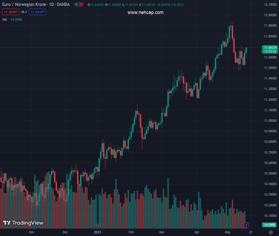Click the purple lightning bolt event icon

pos(246,225)
